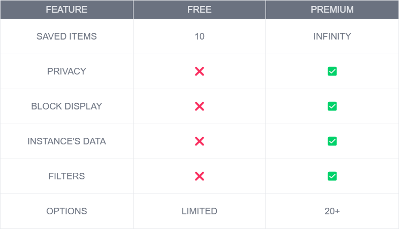This screenshot has height=229, width=399.
Task: Select the FREE column header
Action: 199,10
